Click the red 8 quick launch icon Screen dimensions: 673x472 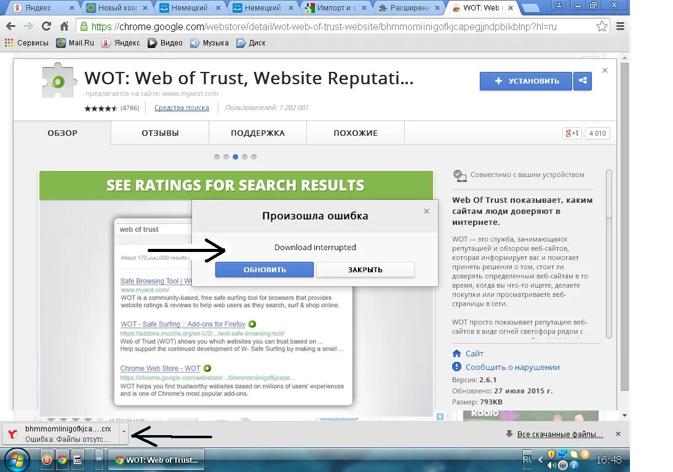tap(47, 460)
